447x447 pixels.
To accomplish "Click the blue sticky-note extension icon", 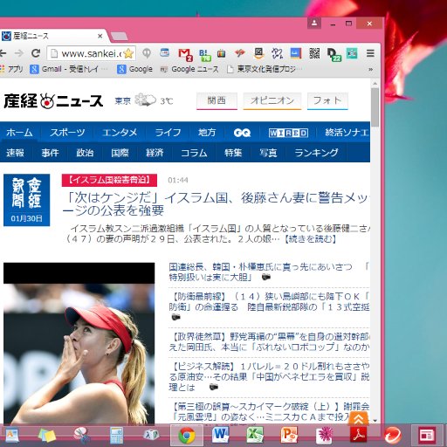I will point(296,53).
